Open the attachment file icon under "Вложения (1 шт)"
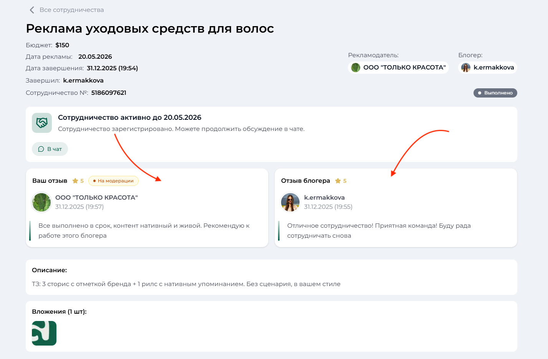The width and height of the screenshot is (548, 359). (x=44, y=333)
